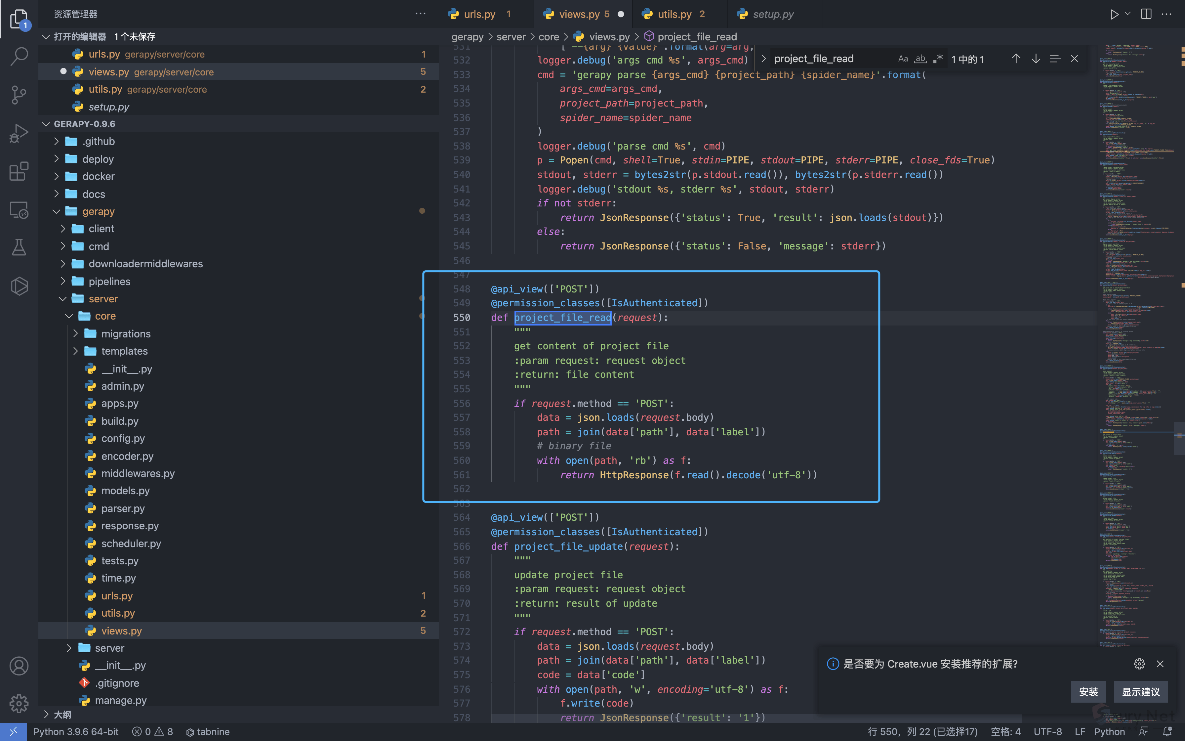1185x741 pixels.
Task: Open the Extensions view
Action: pyautogui.click(x=19, y=172)
